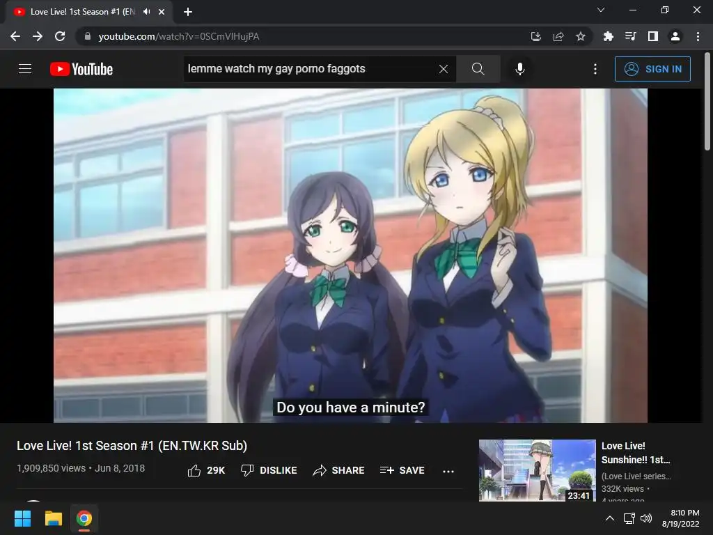This screenshot has height=535, width=713.
Task: Open site info via the padlock icon
Action: pyautogui.click(x=87, y=36)
